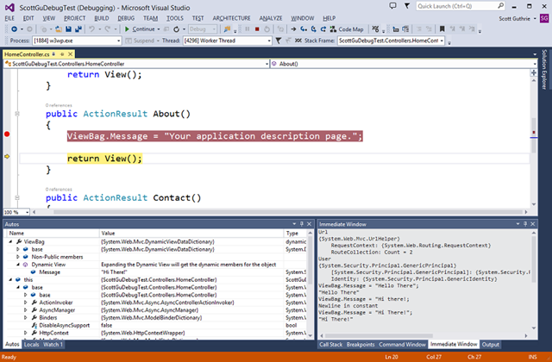The height and width of the screenshot is (362, 552).
Task: Switch to the Locals tab
Action: coord(31,345)
